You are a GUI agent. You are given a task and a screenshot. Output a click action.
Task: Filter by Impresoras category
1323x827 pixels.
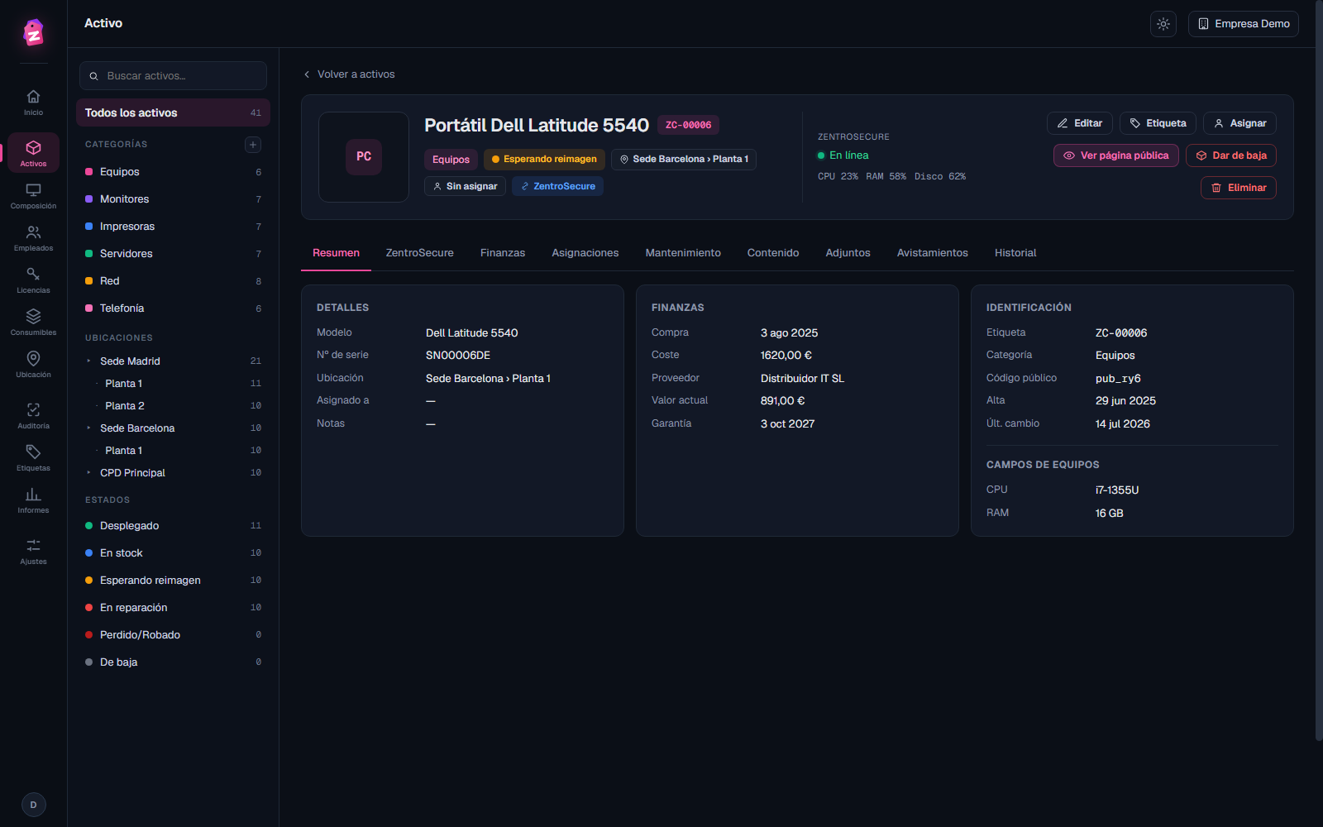click(x=173, y=227)
